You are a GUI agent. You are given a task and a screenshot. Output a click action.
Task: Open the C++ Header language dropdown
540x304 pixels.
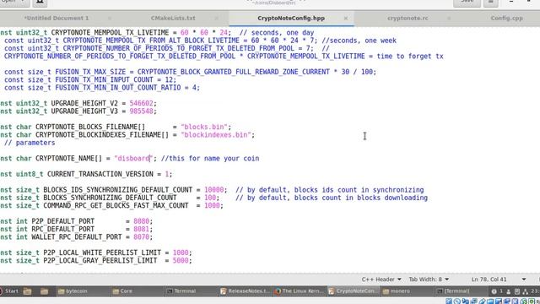click(381, 280)
